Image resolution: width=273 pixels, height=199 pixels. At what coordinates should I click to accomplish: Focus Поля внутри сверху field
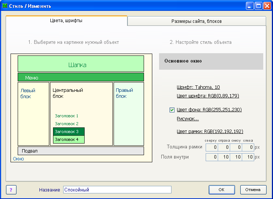212,157
